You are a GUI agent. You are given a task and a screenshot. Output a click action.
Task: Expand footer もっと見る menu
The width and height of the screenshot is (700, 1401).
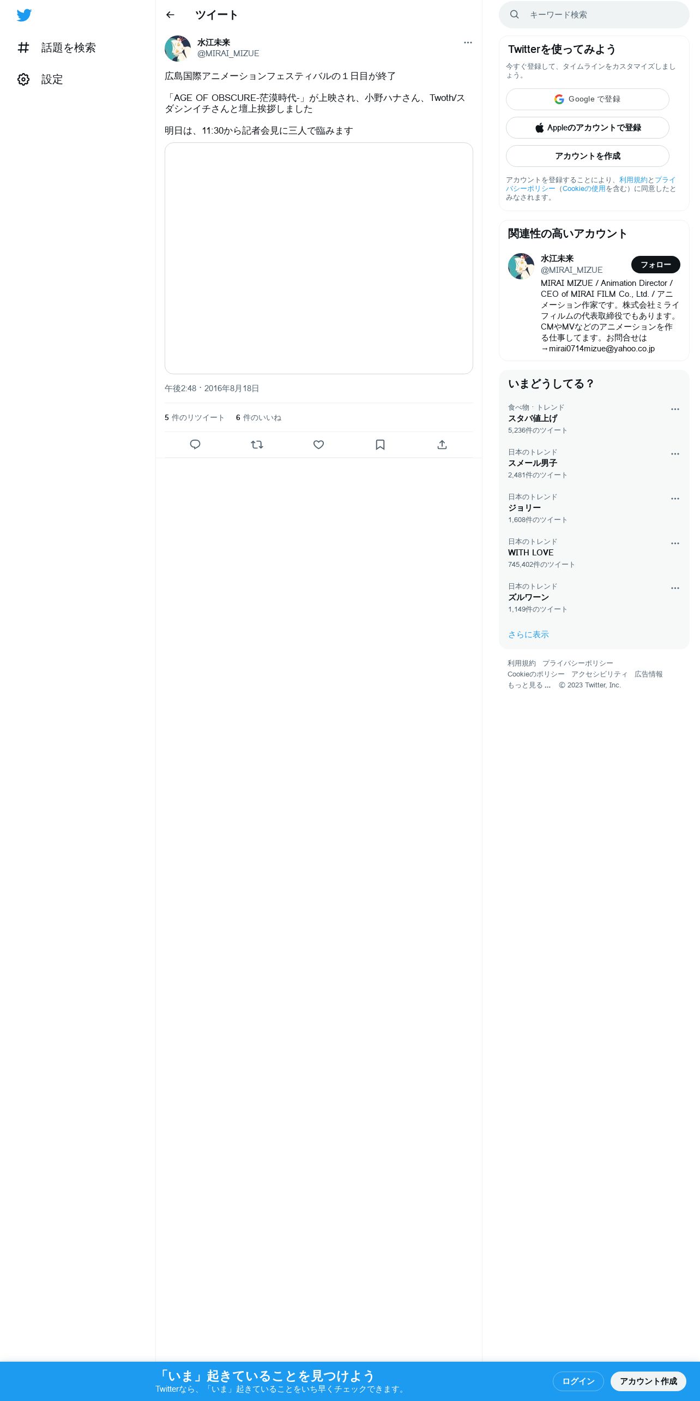point(529,685)
